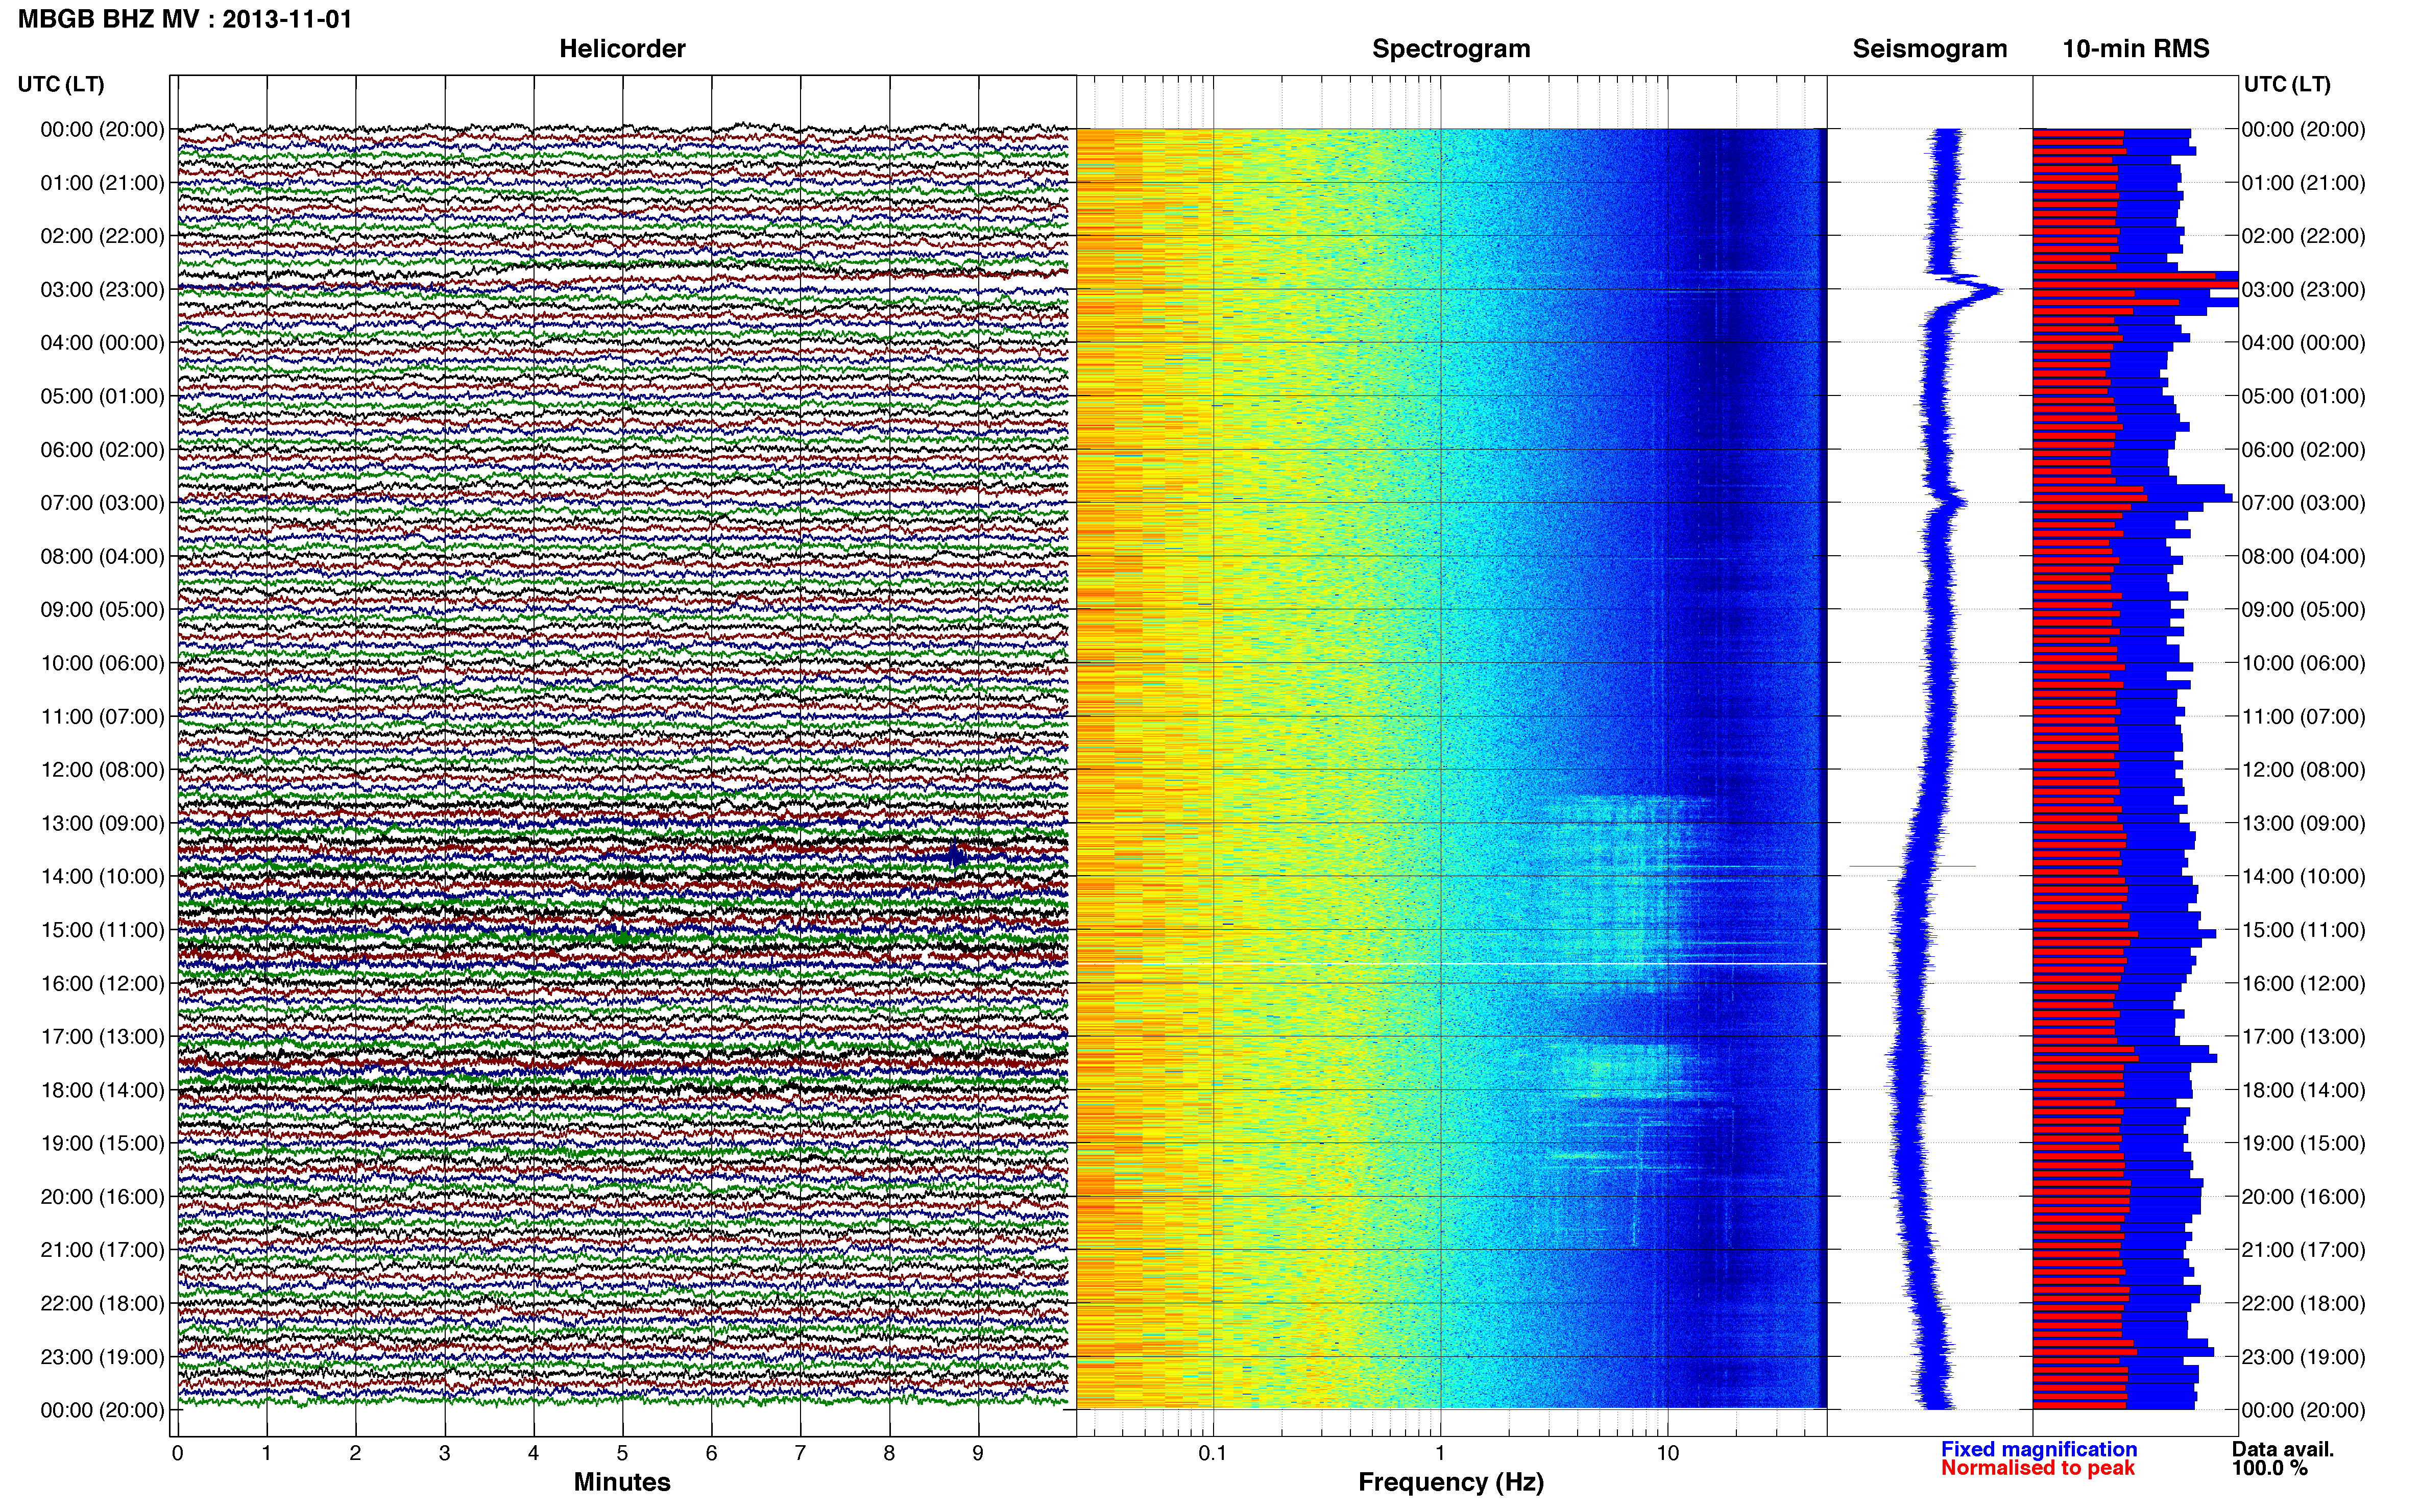Click left time label '14:00 (10:00)'
The height and width of the screenshot is (1512, 2420).
[102, 876]
